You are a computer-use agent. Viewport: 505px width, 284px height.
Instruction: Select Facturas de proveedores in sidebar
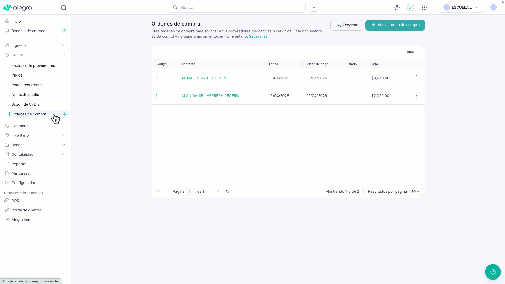(x=33, y=65)
